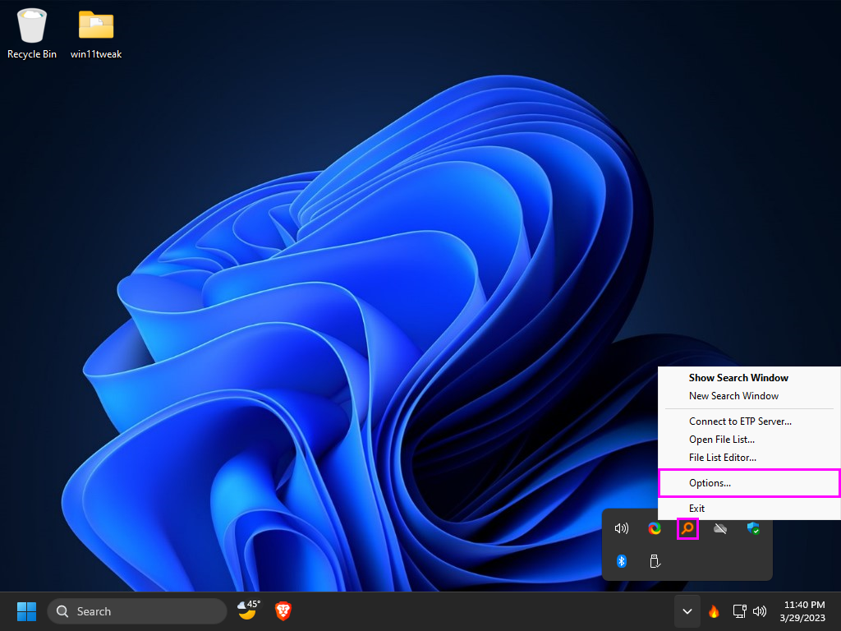The image size is (841, 631).
Task: Open the weather widget showing 45°
Action: click(249, 610)
